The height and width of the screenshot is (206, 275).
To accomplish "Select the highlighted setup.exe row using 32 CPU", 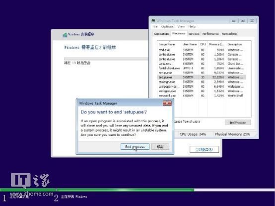I will coord(202,77).
